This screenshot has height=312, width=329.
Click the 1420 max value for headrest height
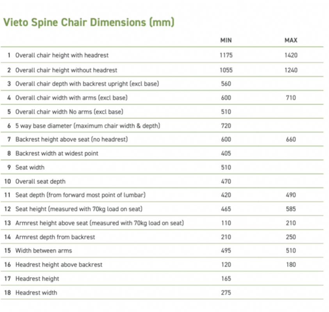tap(291, 55)
